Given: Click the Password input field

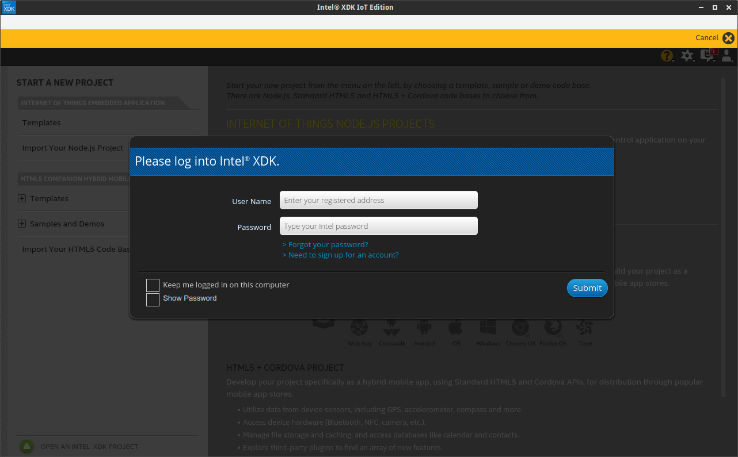Looking at the screenshot, I should 378,226.
